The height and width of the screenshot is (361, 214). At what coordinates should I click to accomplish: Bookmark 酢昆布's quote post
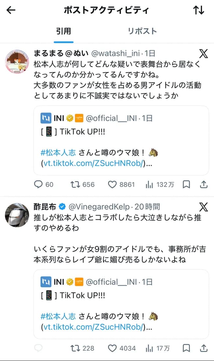[186, 348]
